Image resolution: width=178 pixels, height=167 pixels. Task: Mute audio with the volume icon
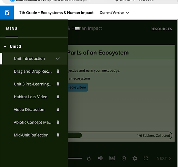coord(100,158)
